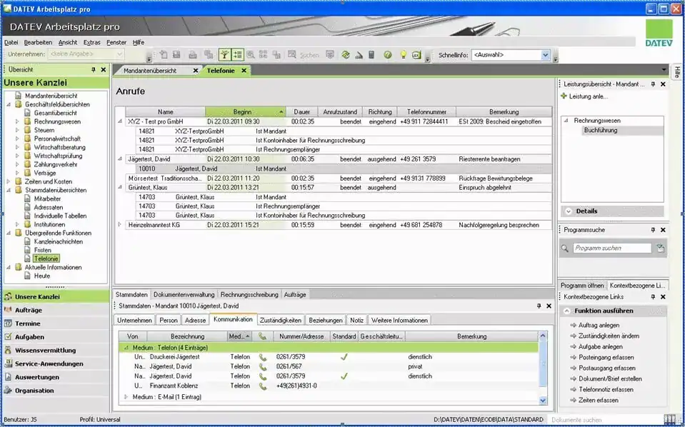The width and height of the screenshot is (685, 427).
Task: Click Dokument/Brief erstellen link
Action: (610, 378)
